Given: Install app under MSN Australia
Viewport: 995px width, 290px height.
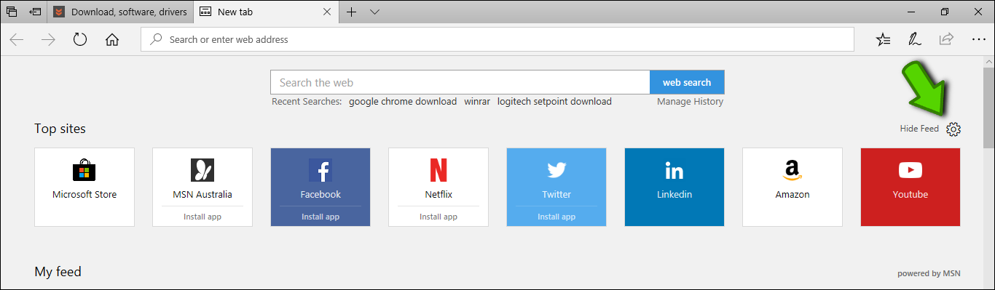Looking at the screenshot, I should pyautogui.click(x=202, y=217).
